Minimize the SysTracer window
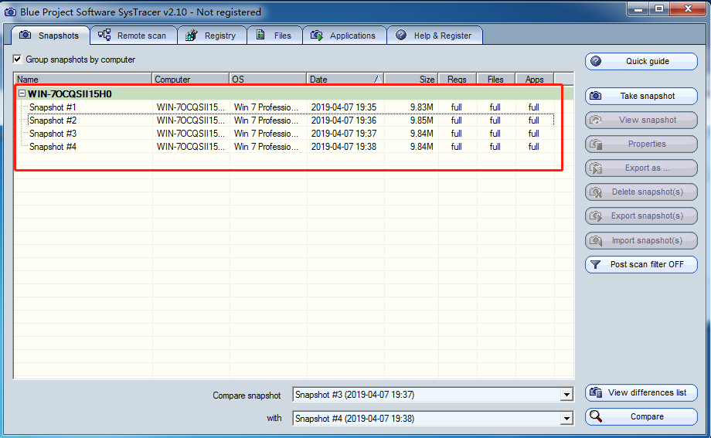This screenshot has height=438, width=711. pos(638,9)
